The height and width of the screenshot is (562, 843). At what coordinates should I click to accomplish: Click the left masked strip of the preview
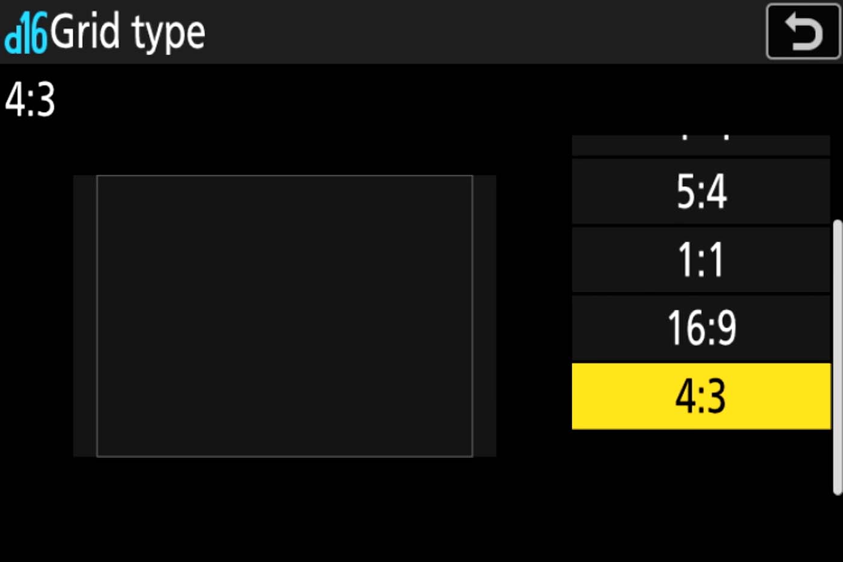85,316
